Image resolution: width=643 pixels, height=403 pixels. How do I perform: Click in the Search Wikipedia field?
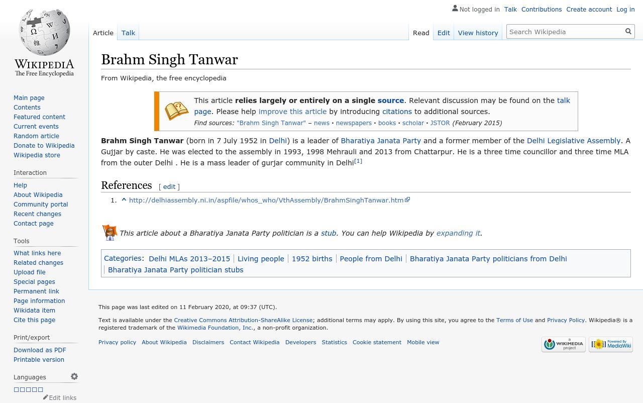[x=564, y=32]
